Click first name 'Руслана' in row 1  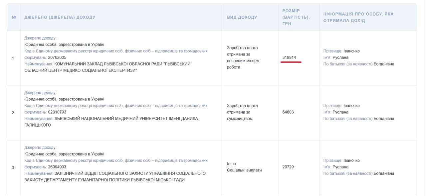pos(340,57)
